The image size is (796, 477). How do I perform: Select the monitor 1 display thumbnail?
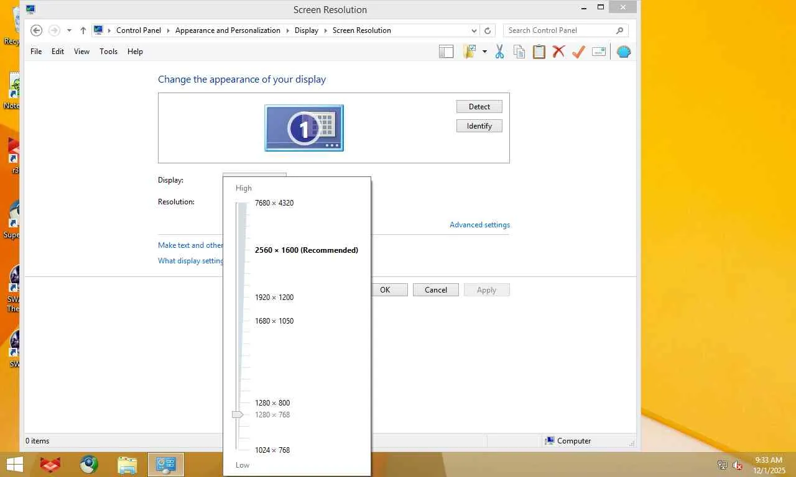coord(304,128)
